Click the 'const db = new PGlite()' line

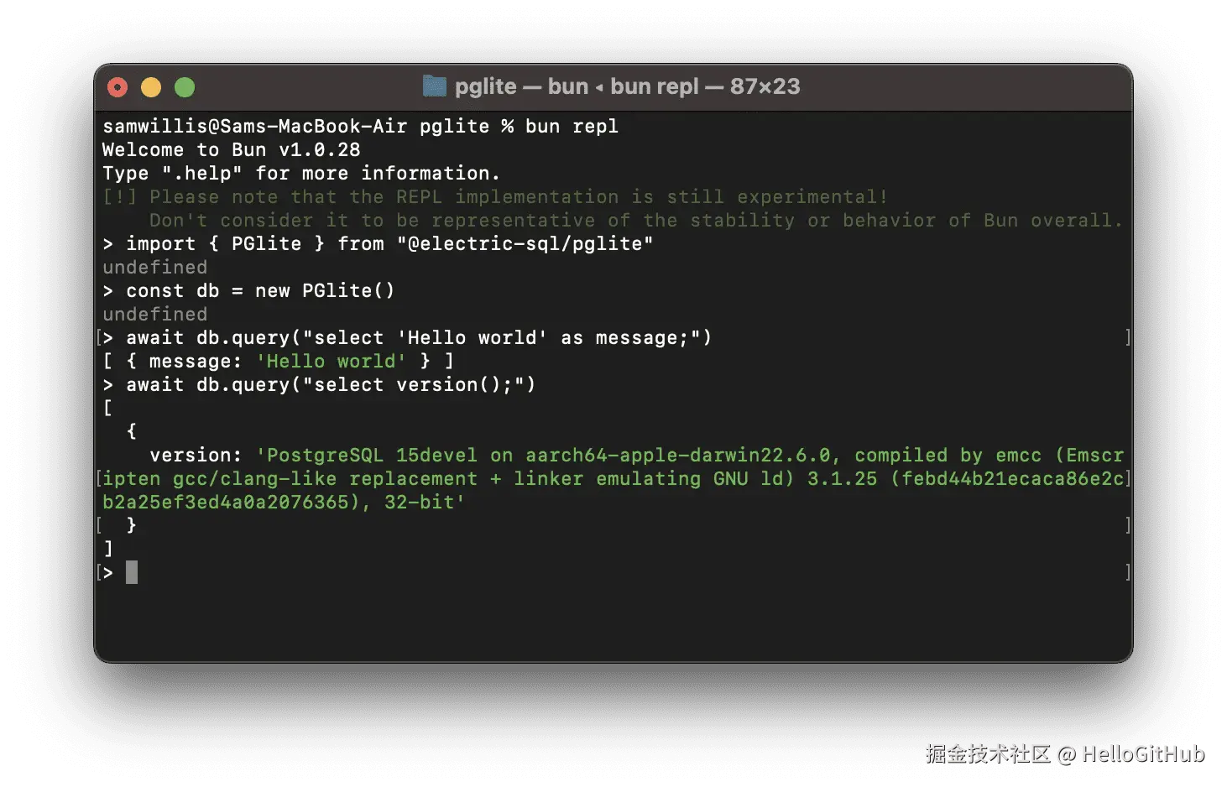(x=260, y=290)
